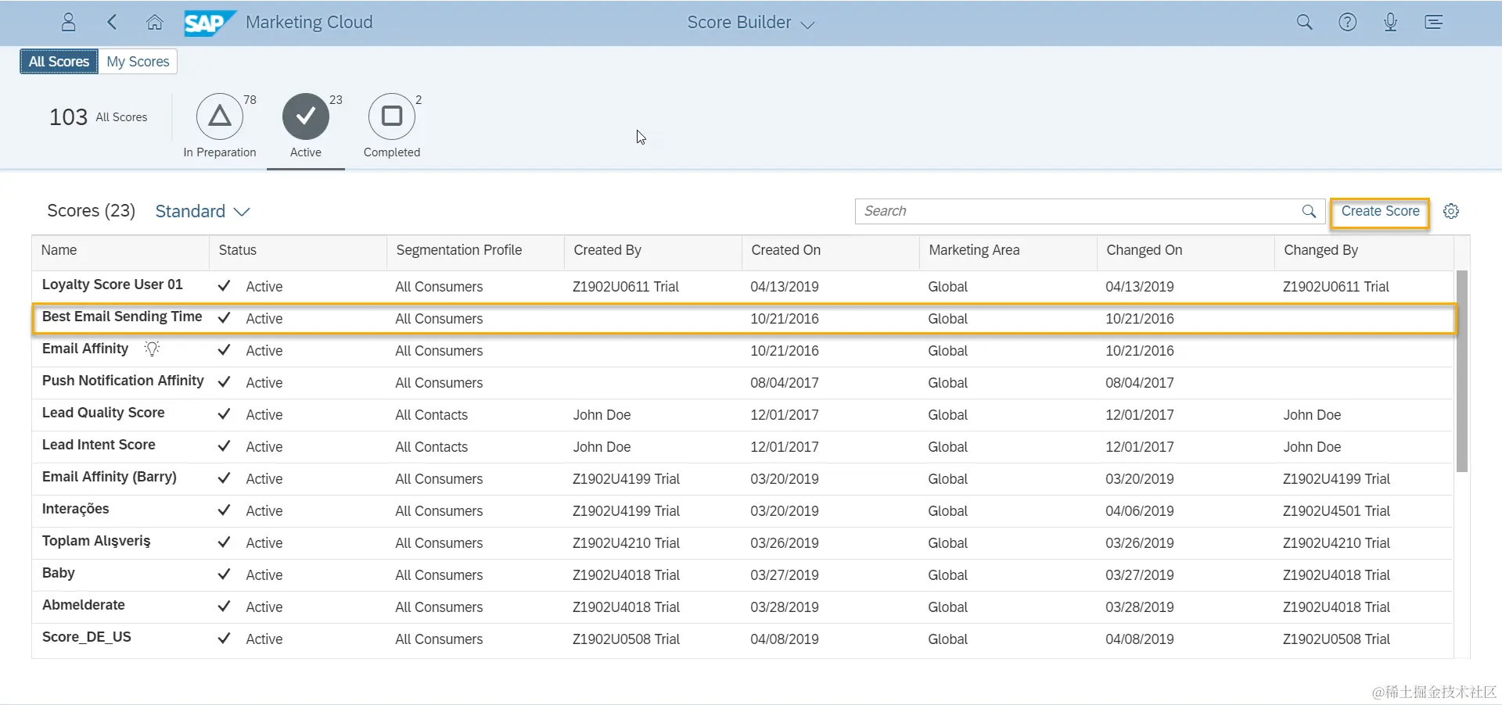Filter by Completed square icon

392,116
